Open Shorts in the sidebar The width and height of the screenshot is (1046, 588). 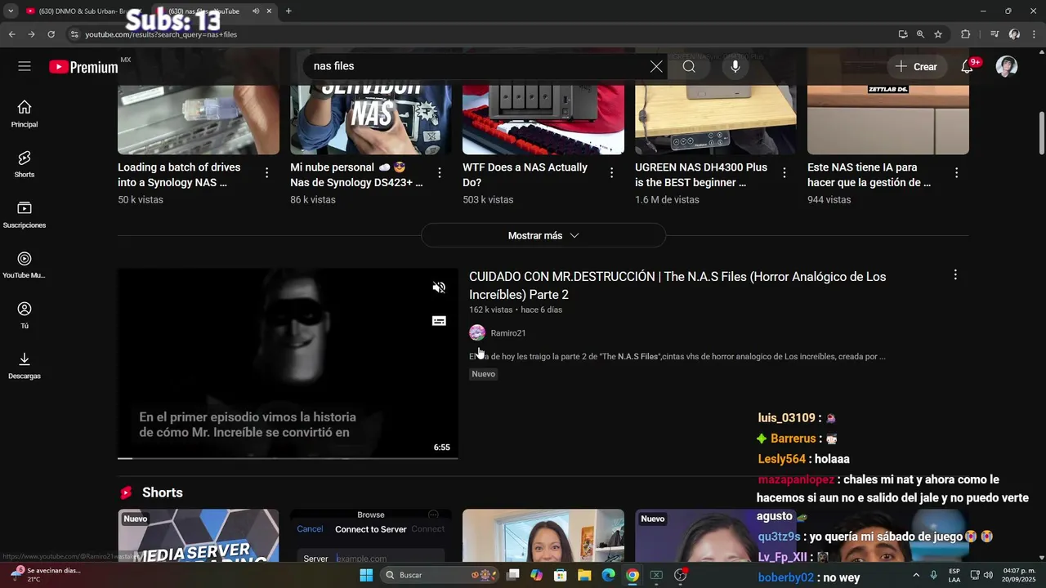click(25, 164)
